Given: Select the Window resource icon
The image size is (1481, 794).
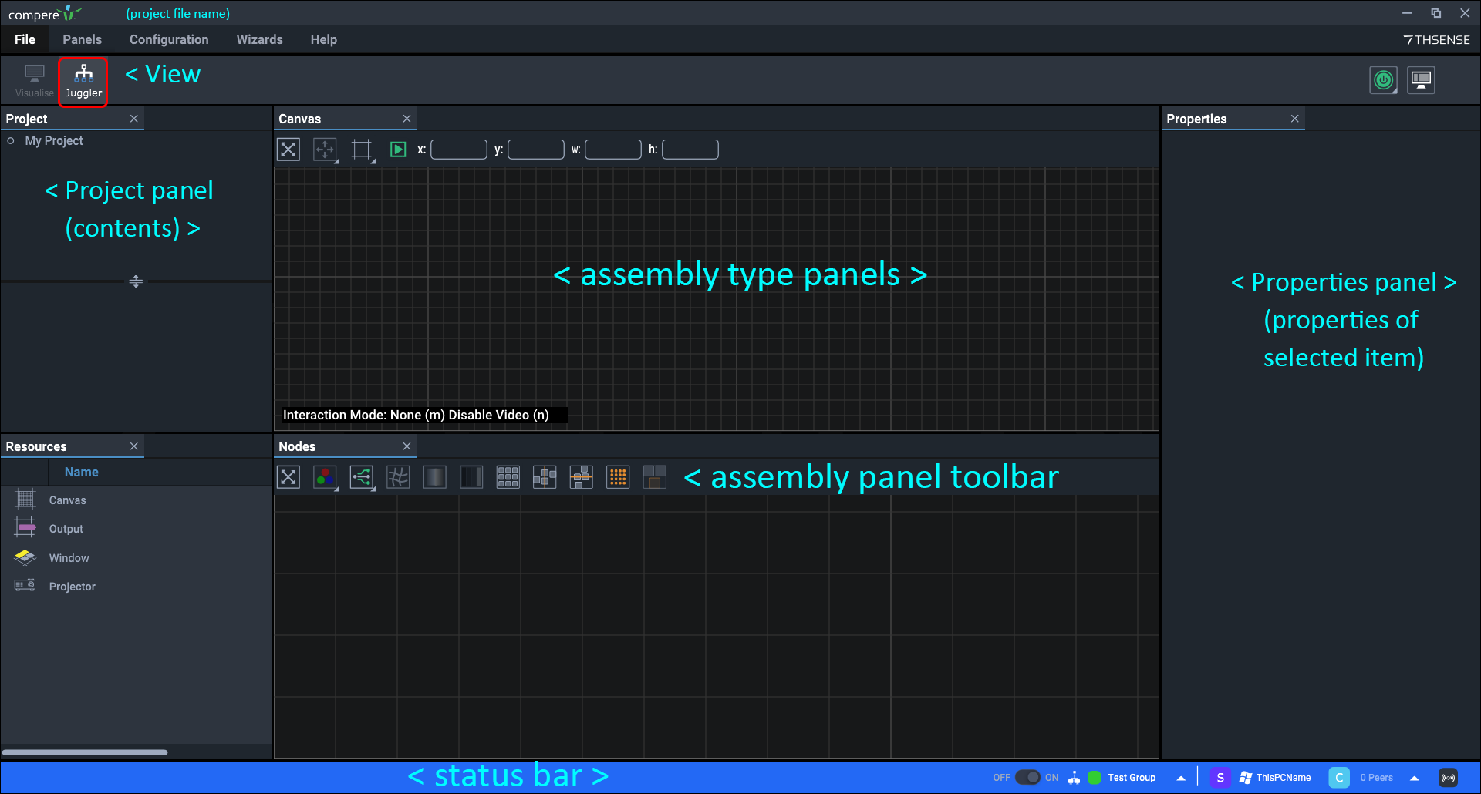Looking at the screenshot, I should pos(25,557).
